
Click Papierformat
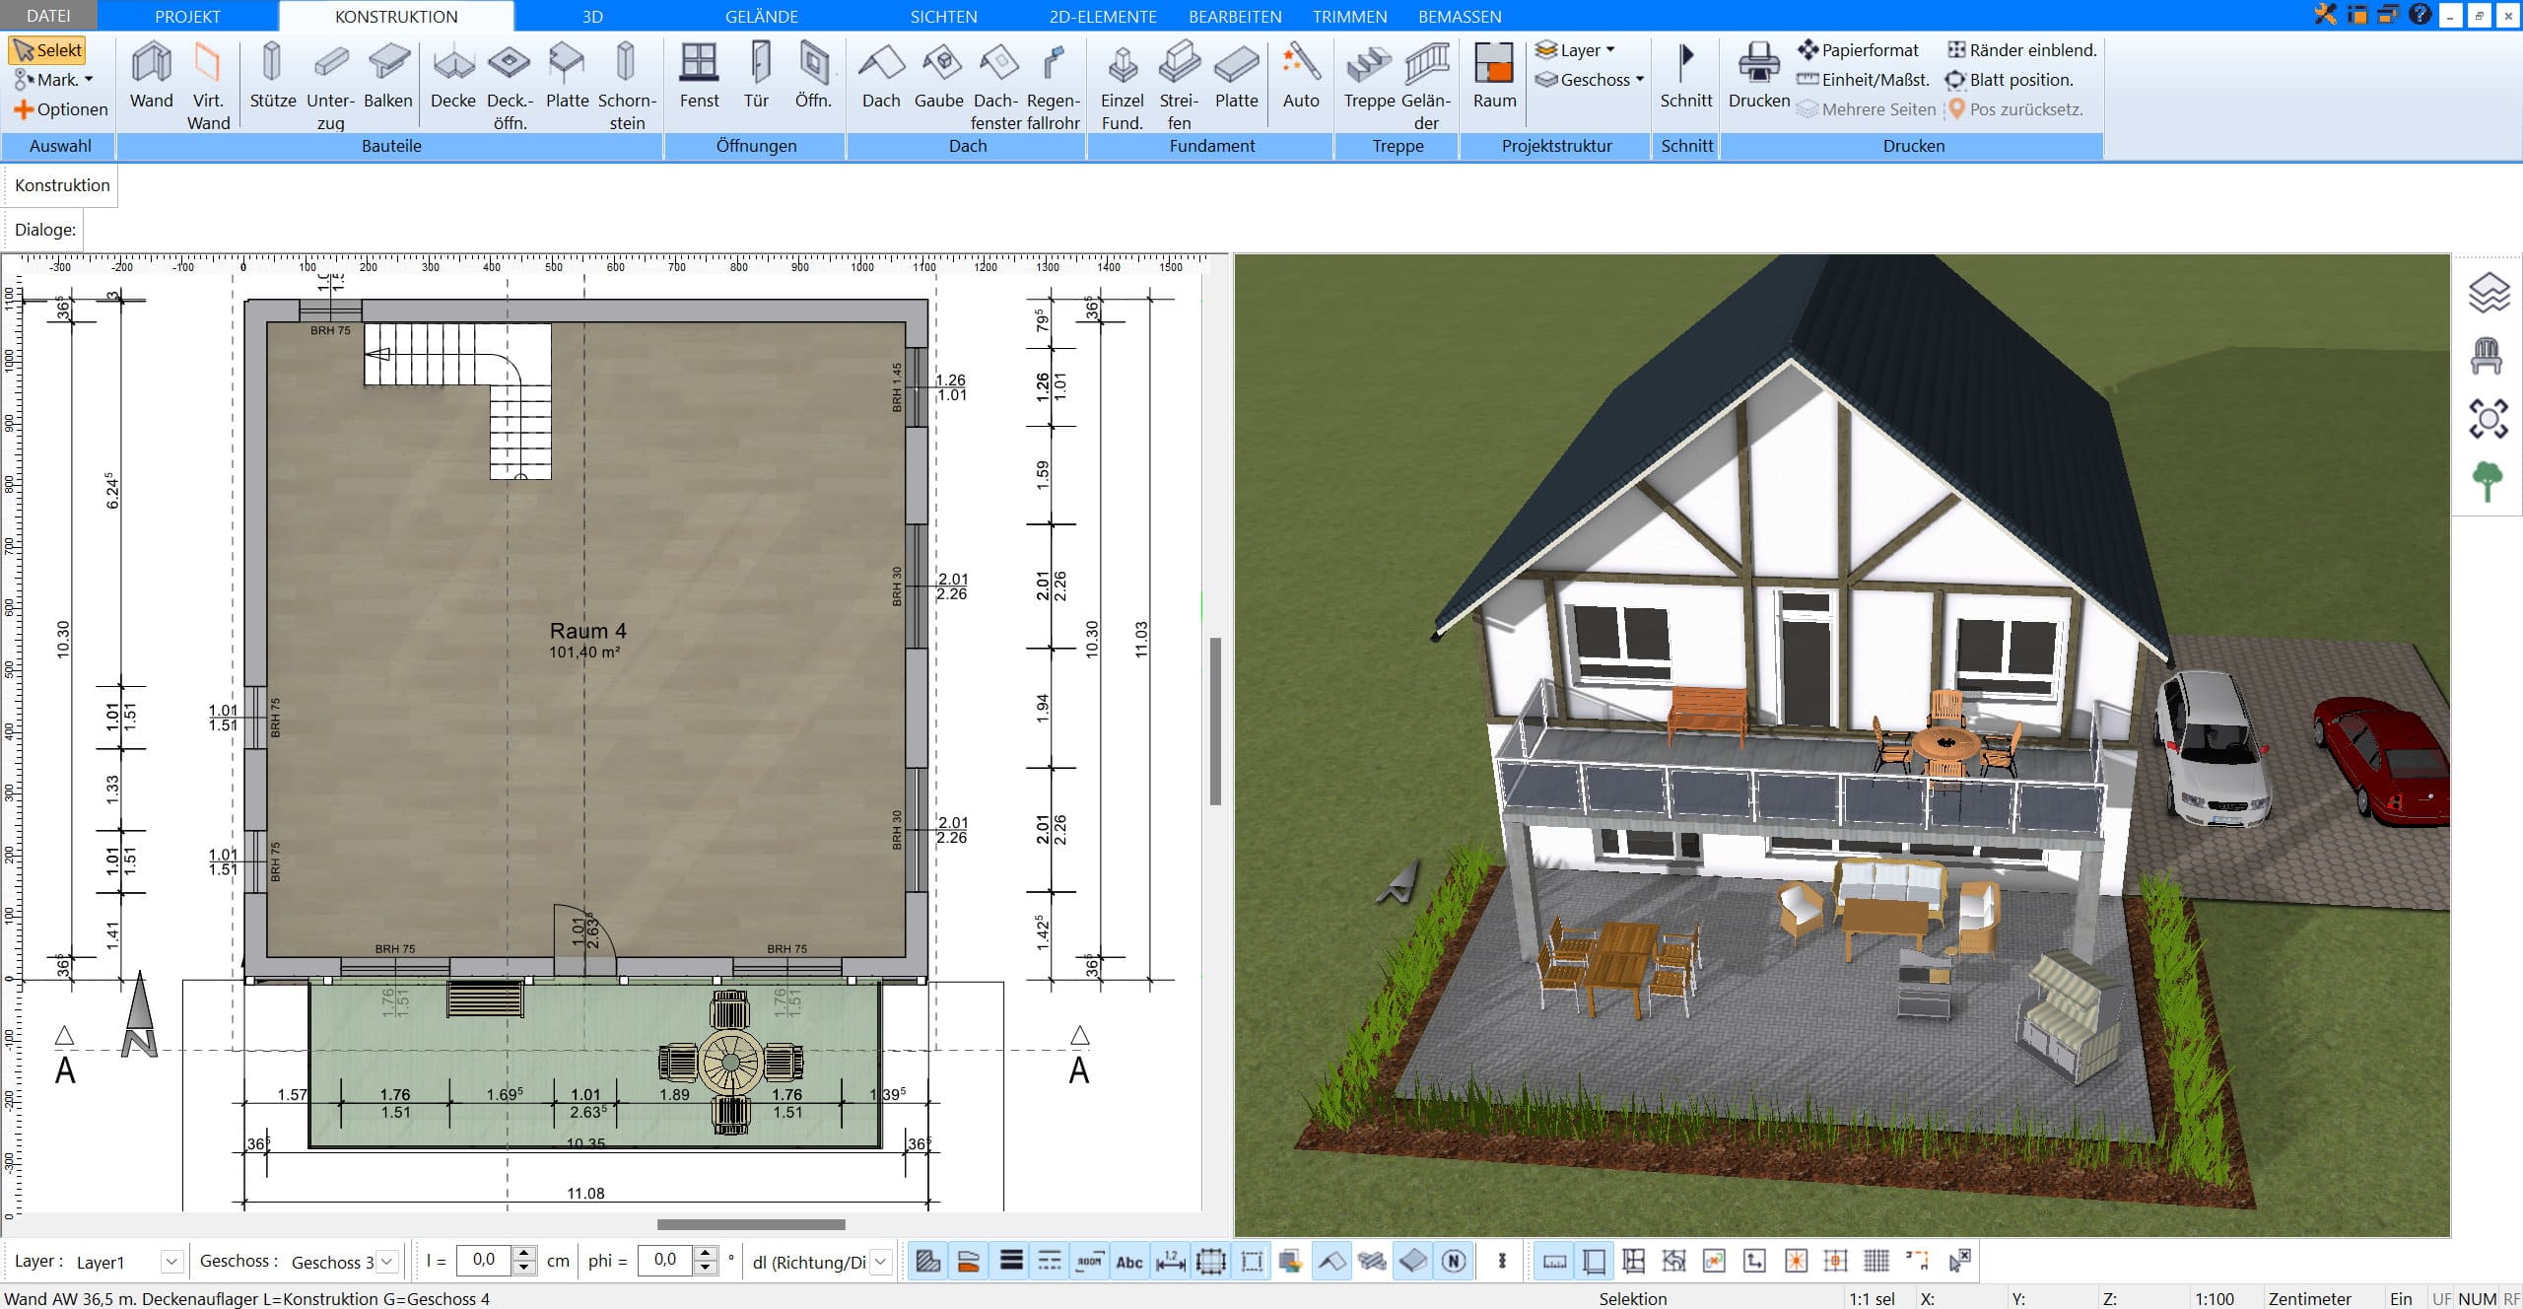coord(1858,49)
